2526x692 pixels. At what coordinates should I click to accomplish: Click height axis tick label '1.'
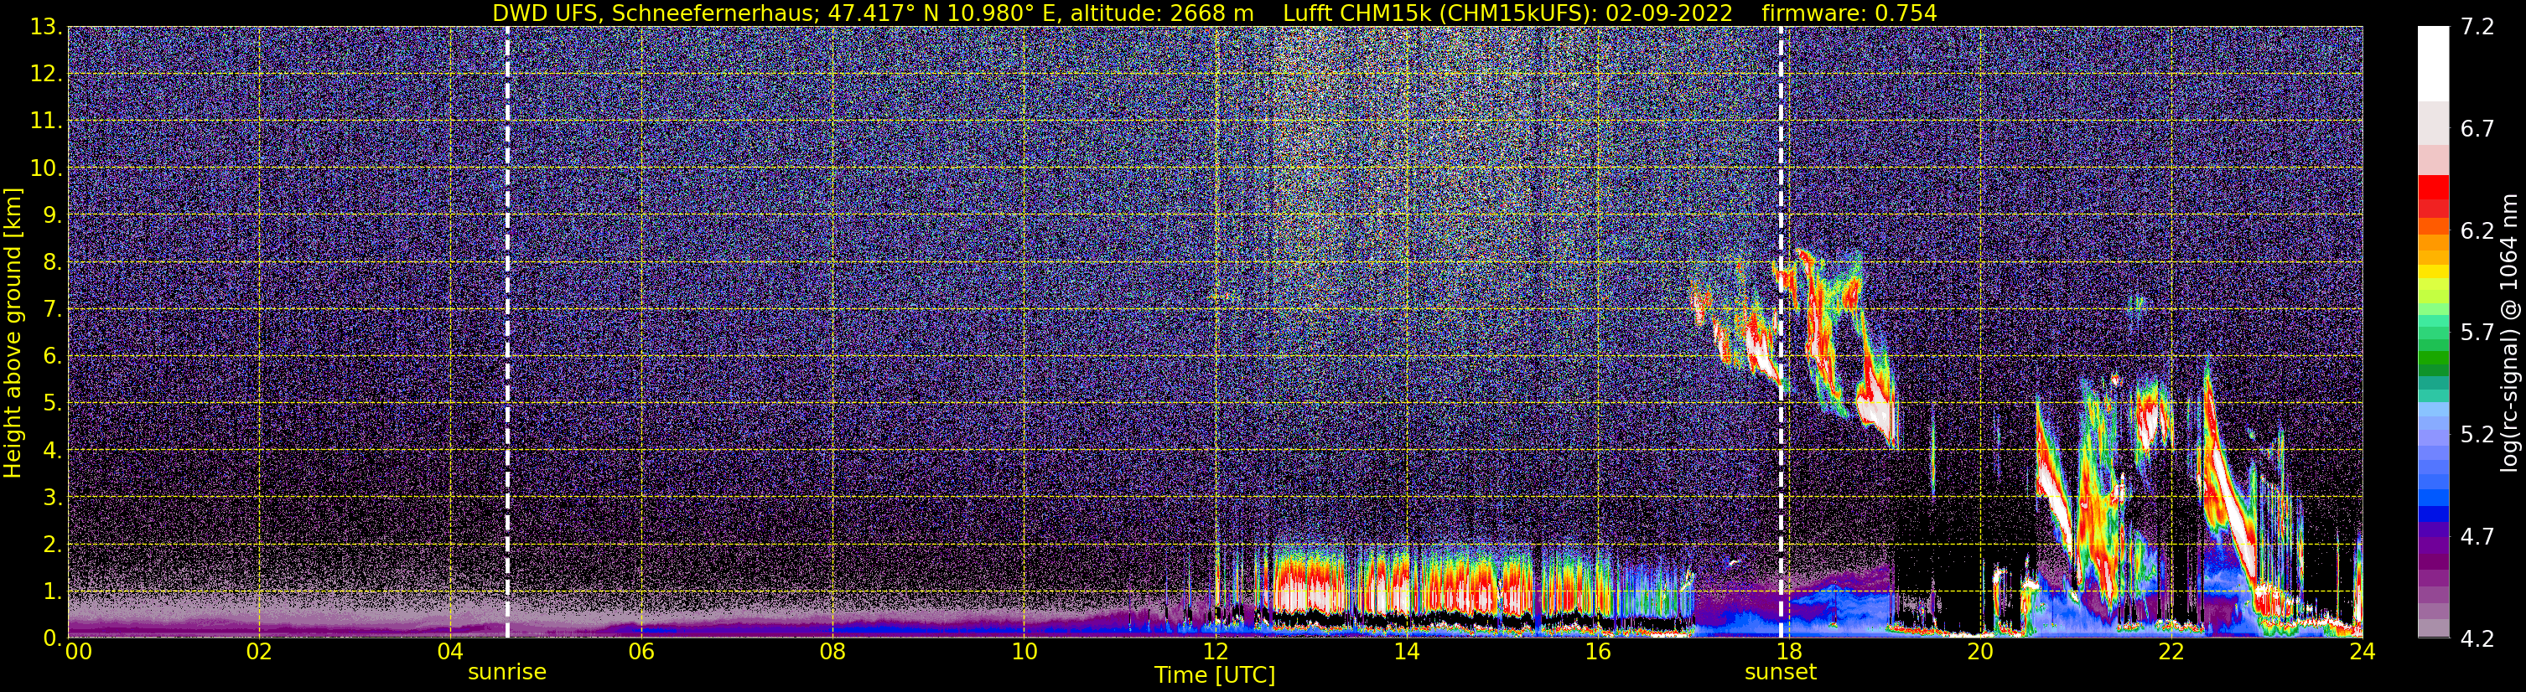(52, 592)
